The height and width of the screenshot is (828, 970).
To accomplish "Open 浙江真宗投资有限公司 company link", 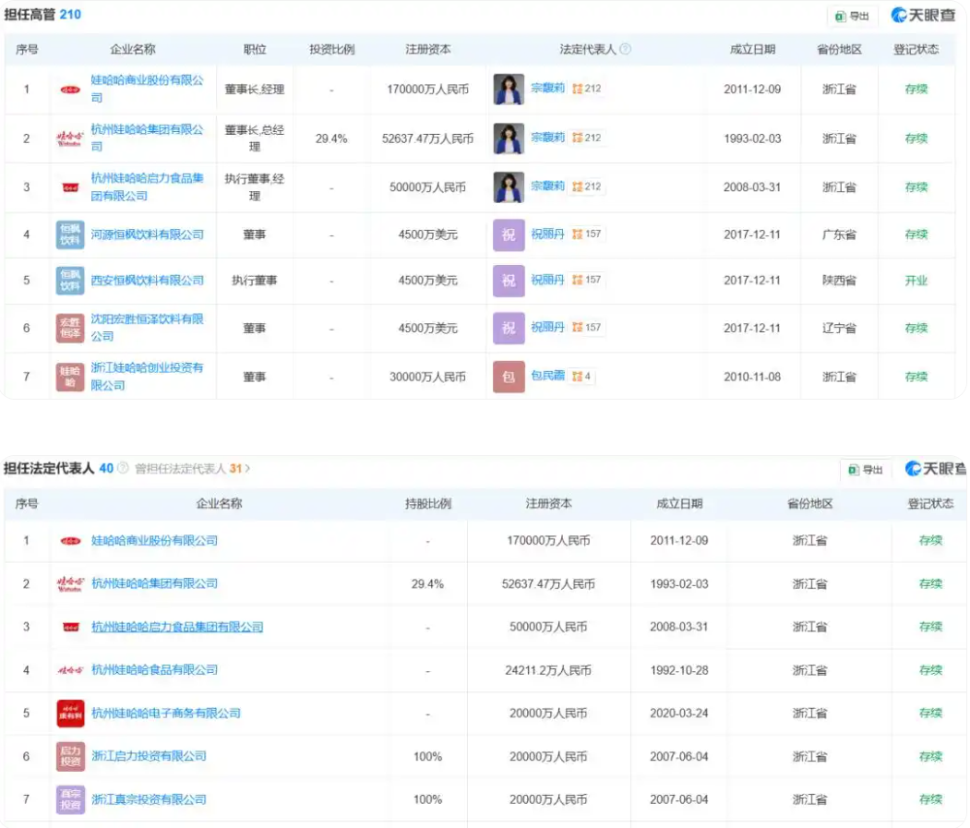I will coord(150,799).
